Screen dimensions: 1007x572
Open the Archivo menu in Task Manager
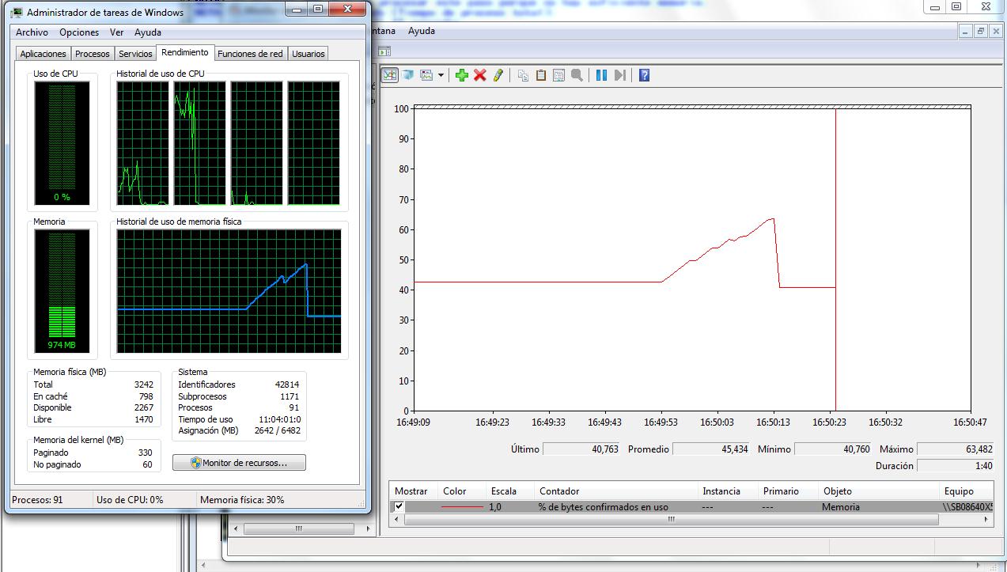(x=32, y=32)
